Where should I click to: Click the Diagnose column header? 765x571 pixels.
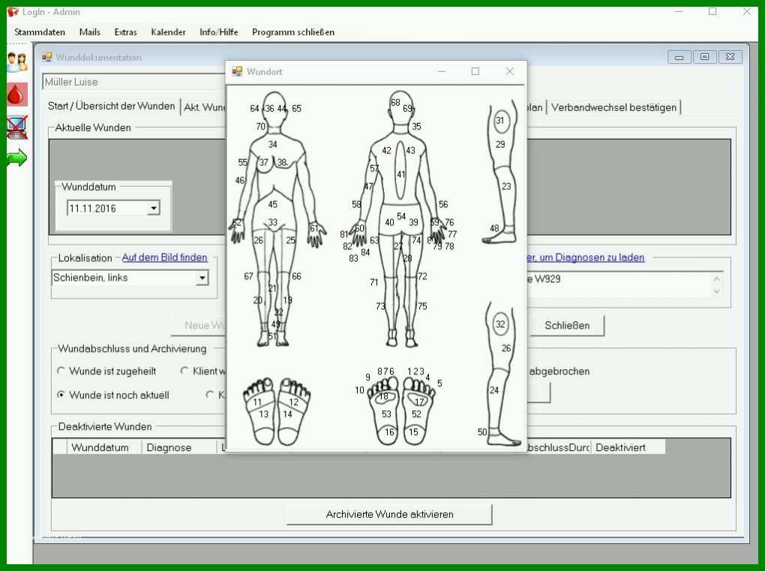click(x=179, y=447)
